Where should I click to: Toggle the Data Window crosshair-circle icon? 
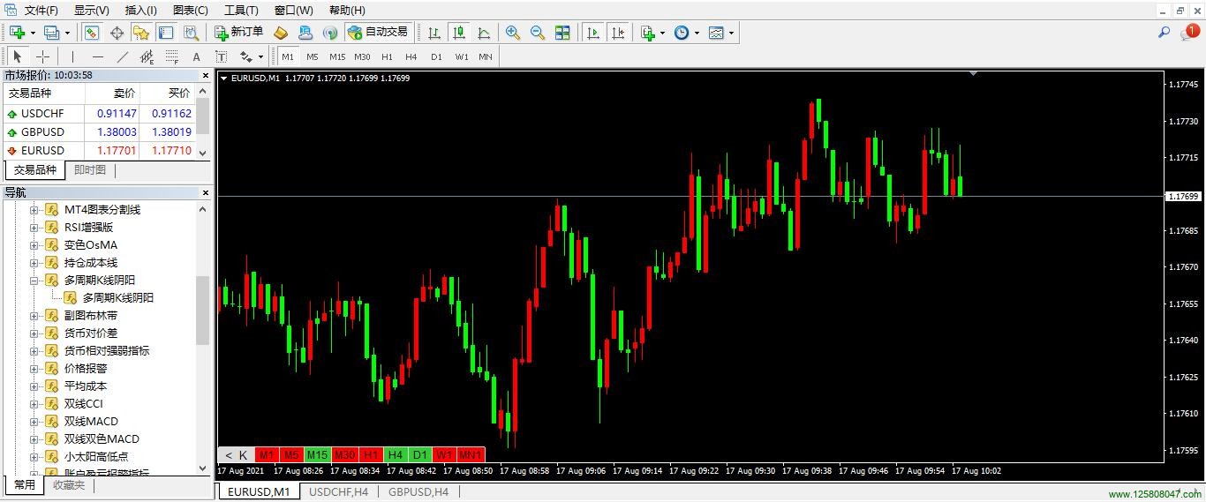pos(117,33)
